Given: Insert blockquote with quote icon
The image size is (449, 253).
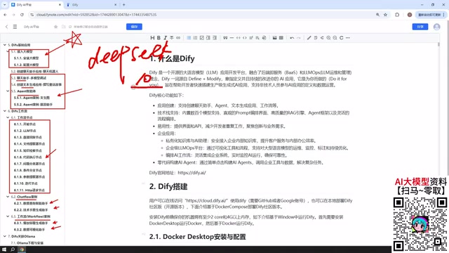Looking at the screenshot, I should click(x=225, y=38).
